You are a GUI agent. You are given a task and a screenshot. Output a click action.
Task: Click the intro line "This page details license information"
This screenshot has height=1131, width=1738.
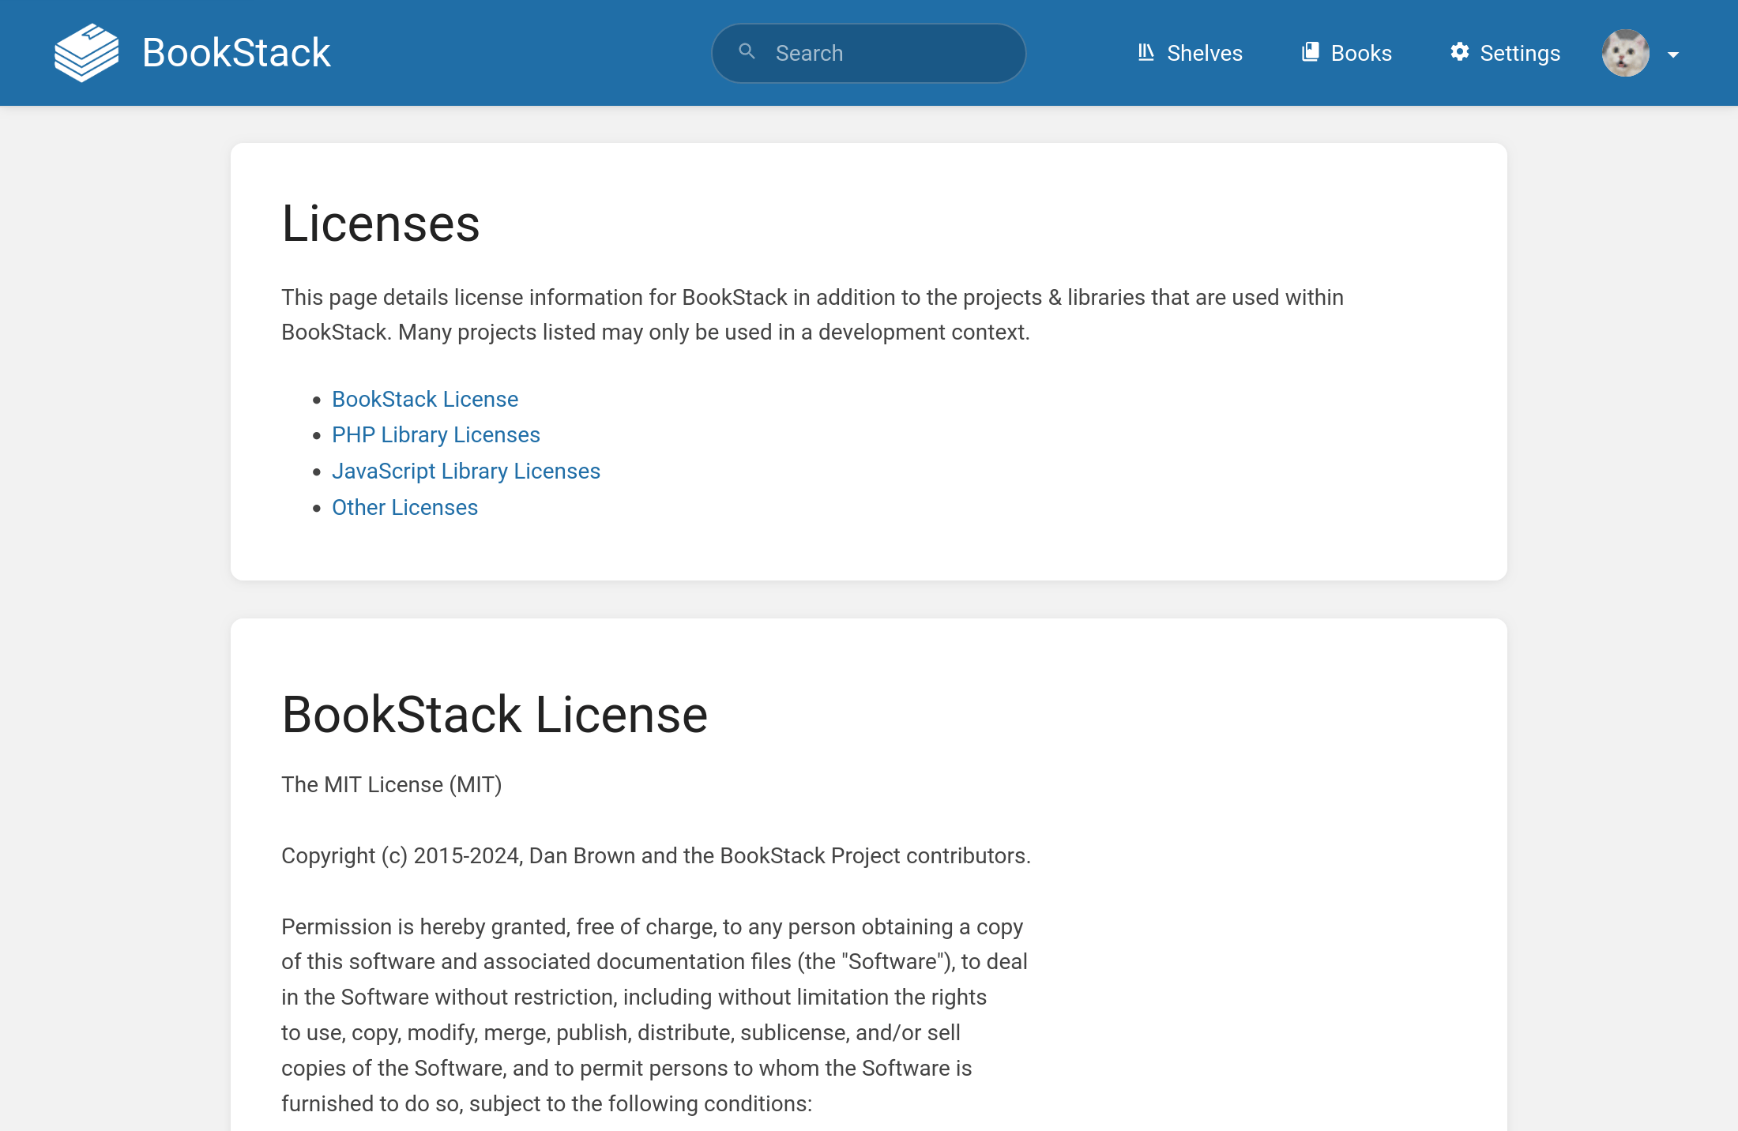(x=813, y=297)
